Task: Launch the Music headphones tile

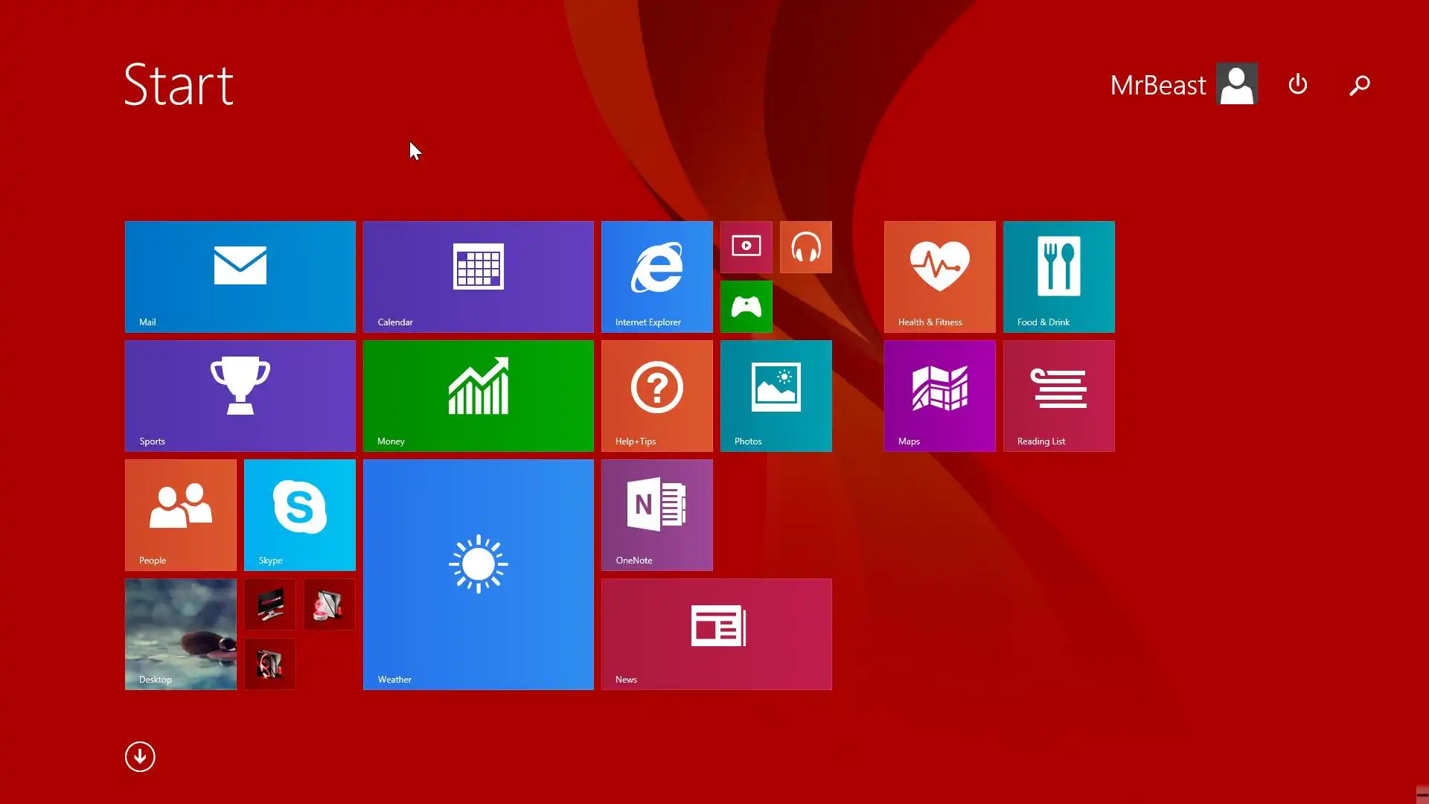Action: pos(805,247)
